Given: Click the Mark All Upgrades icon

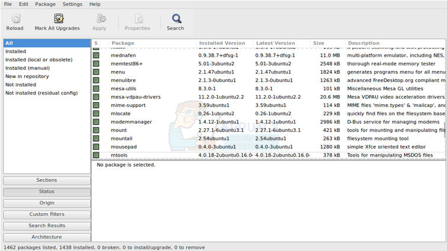Looking at the screenshot, I should pos(57,19).
